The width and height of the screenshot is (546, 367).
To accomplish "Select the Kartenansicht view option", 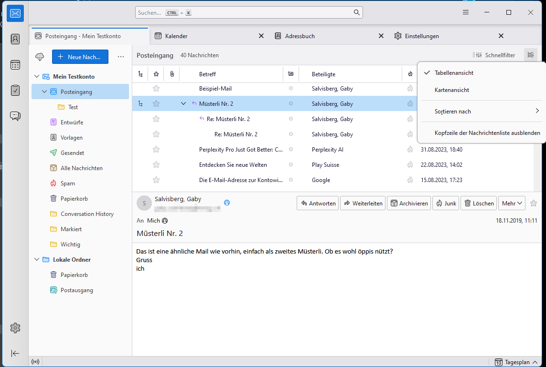I will (x=451, y=90).
